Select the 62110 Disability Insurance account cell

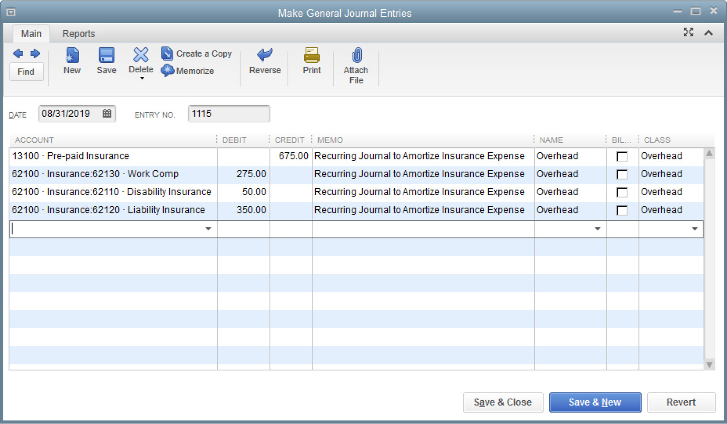coord(113,192)
